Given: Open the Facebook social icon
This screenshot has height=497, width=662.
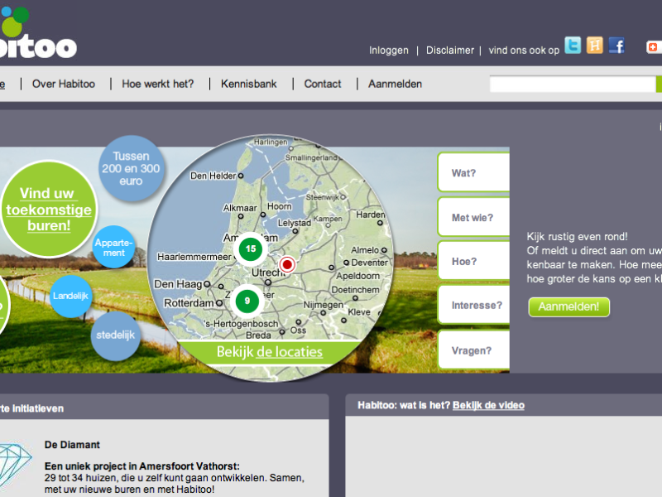Looking at the screenshot, I should coord(616,46).
